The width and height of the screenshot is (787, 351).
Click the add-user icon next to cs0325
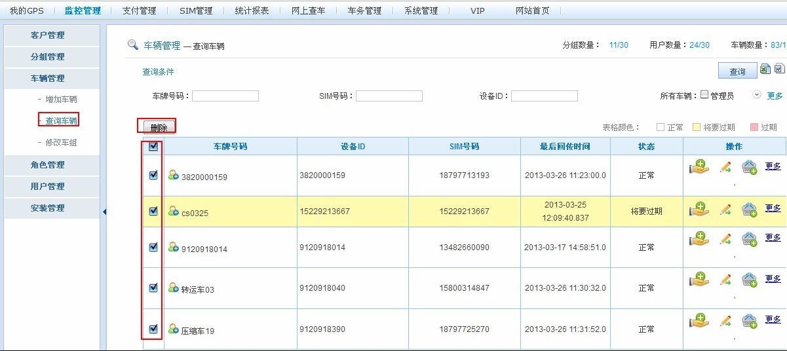pyautogui.click(x=174, y=211)
